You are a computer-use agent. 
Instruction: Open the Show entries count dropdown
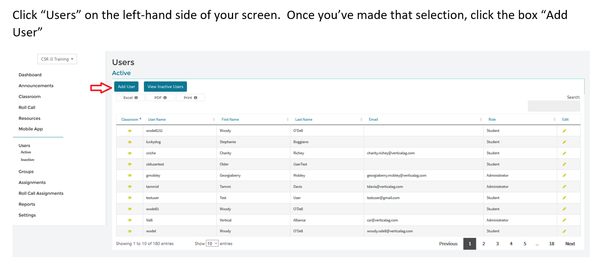click(212, 244)
